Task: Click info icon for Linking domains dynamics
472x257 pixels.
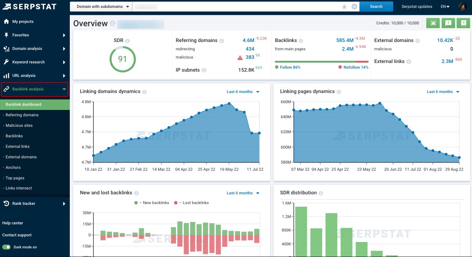Action: [144, 92]
